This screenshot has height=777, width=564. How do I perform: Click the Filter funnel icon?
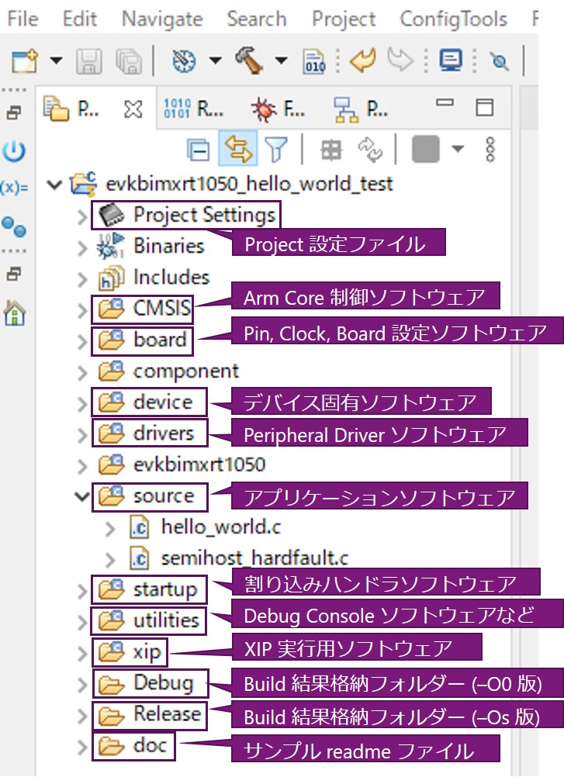(x=276, y=149)
